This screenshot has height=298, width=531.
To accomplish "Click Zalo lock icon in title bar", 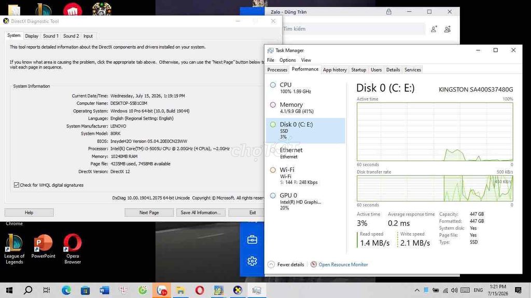I will [389, 11].
